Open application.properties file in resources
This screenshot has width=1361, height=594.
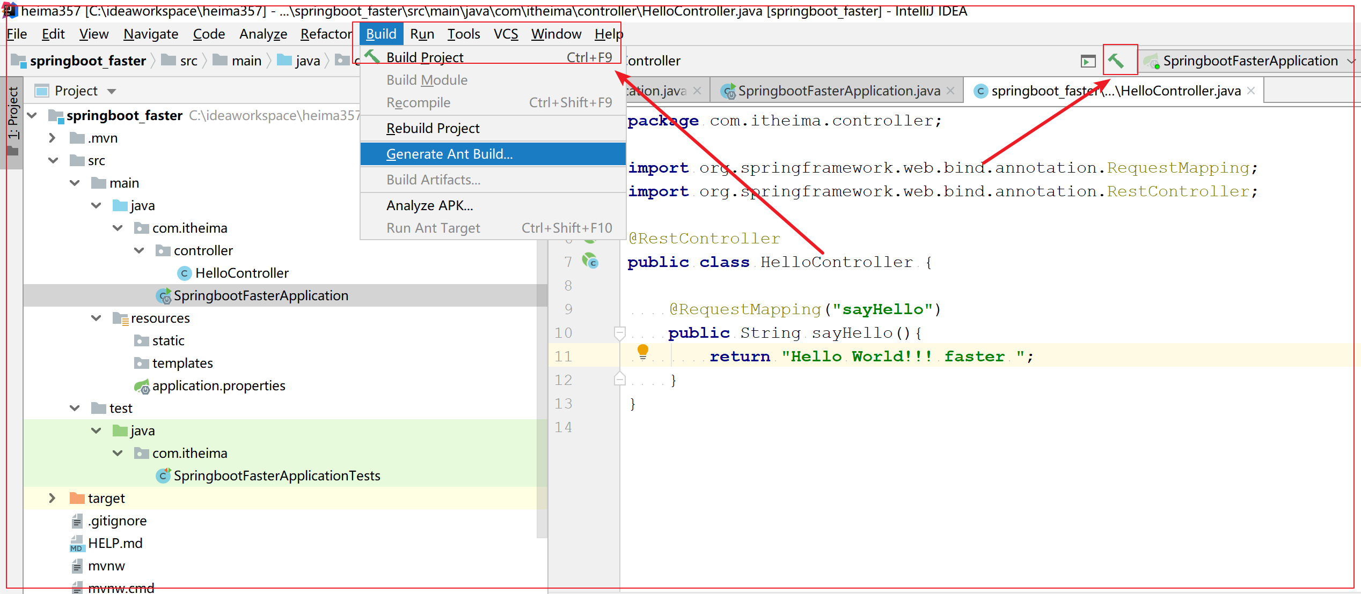(218, 386)
